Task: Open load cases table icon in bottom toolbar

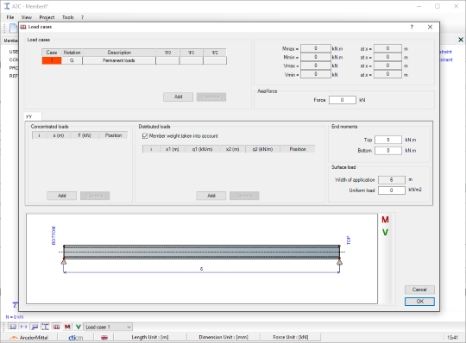Action: [x=56, y=327]
